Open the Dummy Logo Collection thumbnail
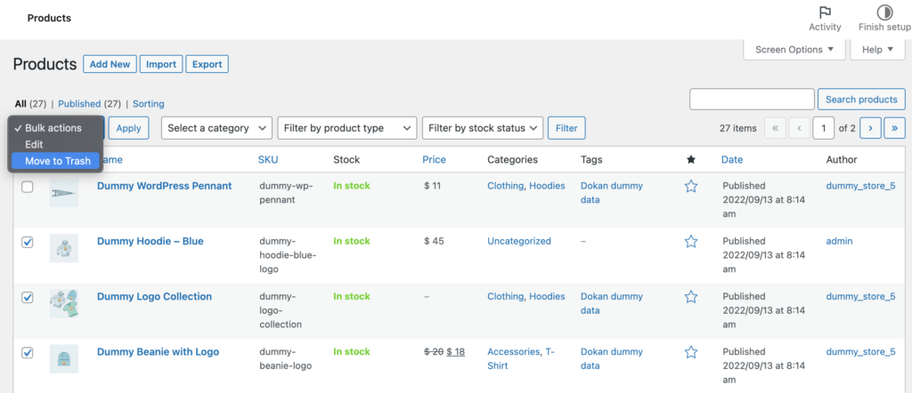Viewport: 912px width, 393px height. tap(64, 303)
